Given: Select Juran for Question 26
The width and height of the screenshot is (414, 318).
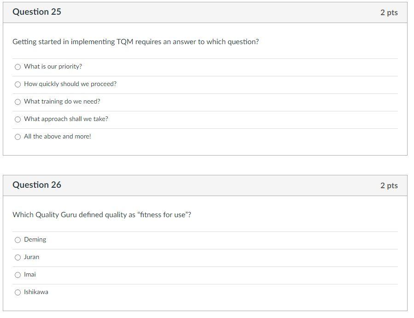Looking at the screenshot, I should (x=17, y=257).
